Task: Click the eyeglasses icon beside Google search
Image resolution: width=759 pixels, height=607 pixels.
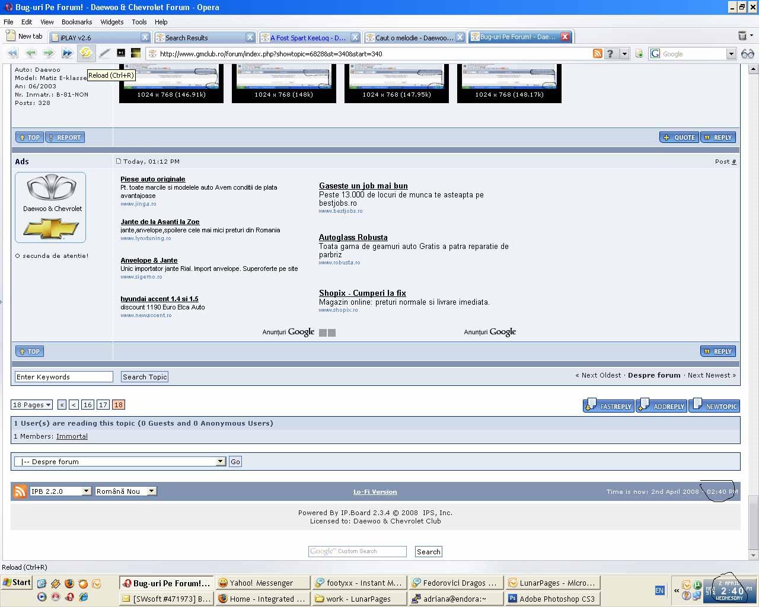Action: point(747,54)
